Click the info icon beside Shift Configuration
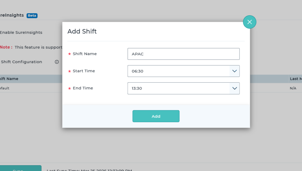 [x=57, y=62]
